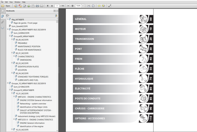Select the Page de garde / Front page bookmark

point(25,23)
